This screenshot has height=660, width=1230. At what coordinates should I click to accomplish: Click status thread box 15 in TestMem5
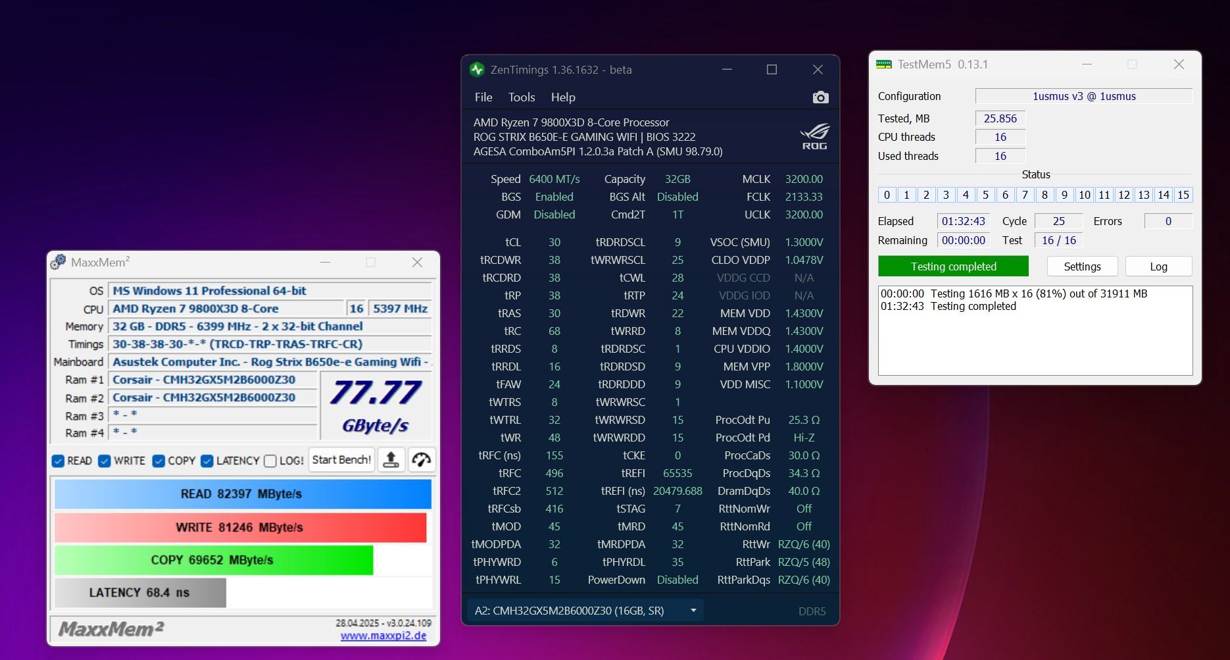point(1183,195)
